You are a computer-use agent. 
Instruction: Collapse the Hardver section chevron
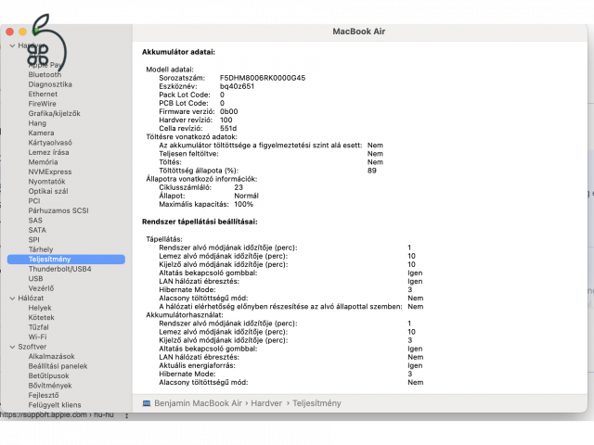click(x=12, y=45)
